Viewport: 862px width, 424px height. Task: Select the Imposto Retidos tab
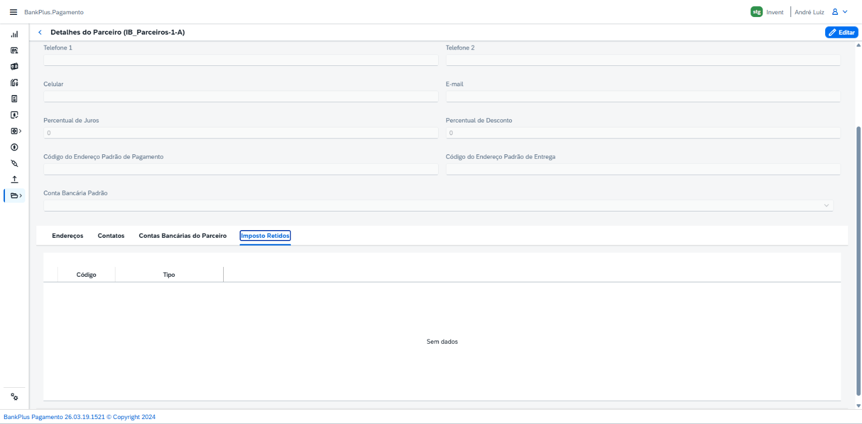pyautogui.click(x=266, y=236)
